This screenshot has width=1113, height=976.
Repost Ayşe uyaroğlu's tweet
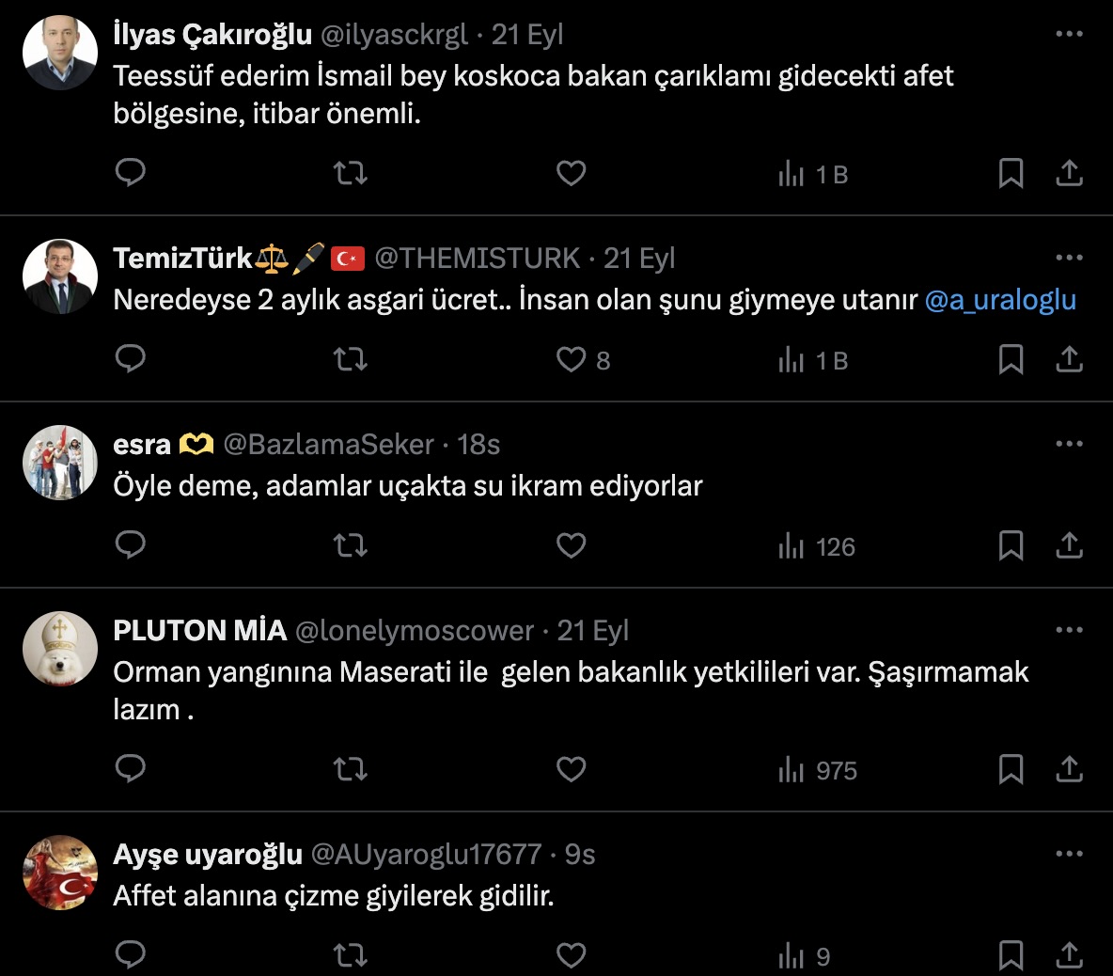(x=351, y=955)
